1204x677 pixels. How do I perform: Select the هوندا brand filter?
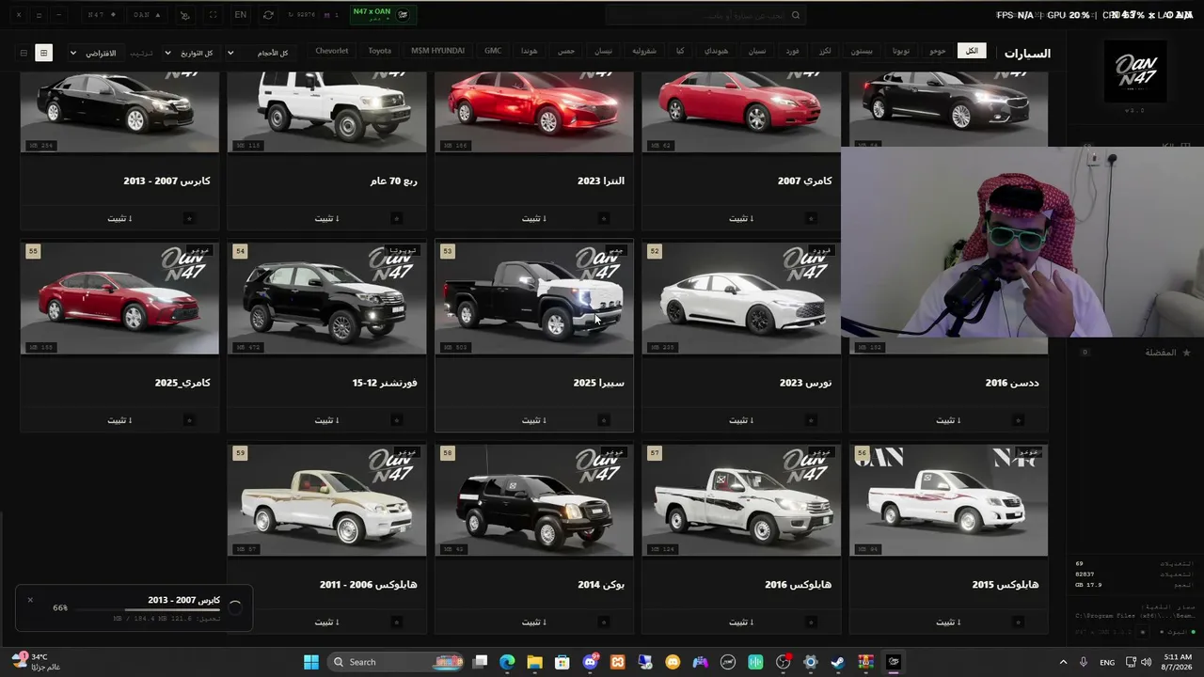point(530,51)
